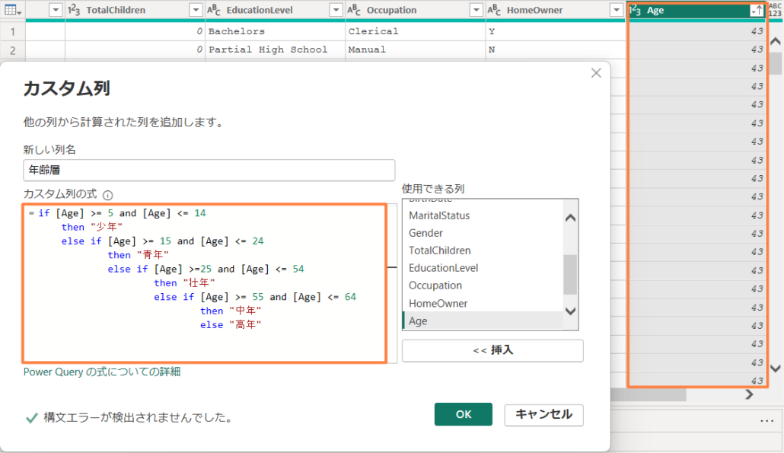784x453 pixels.
Task: Open the Power Query formula details link
Action: click(102, 372)
